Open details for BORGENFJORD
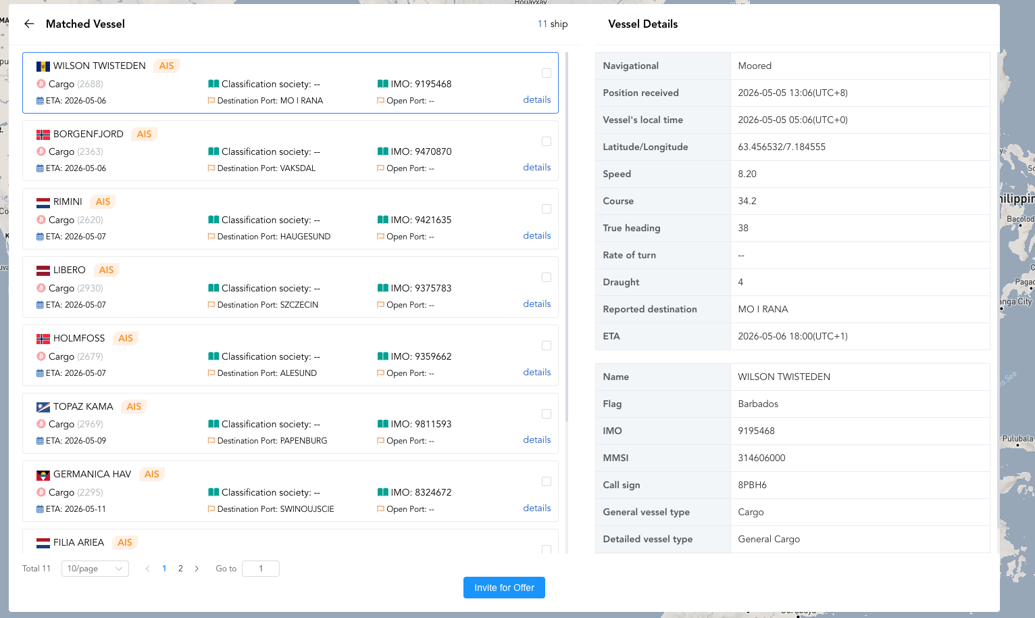The width and height of the screenshot is (1035, 618). click(537, 167)
